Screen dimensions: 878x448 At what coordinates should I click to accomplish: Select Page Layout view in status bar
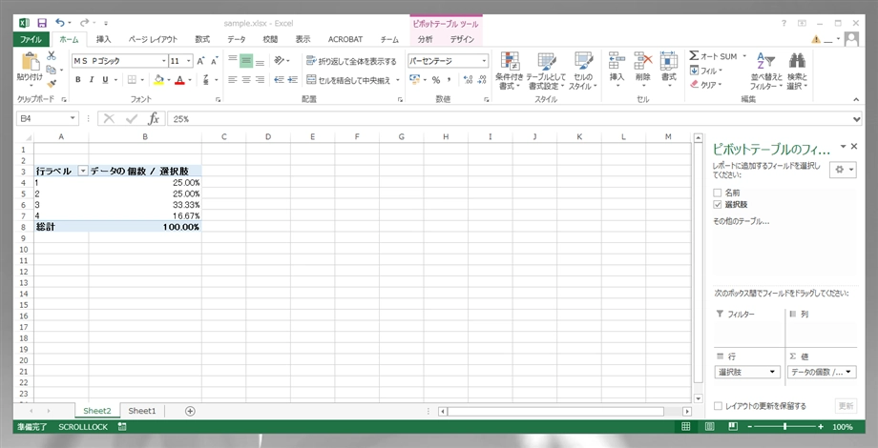709,426
